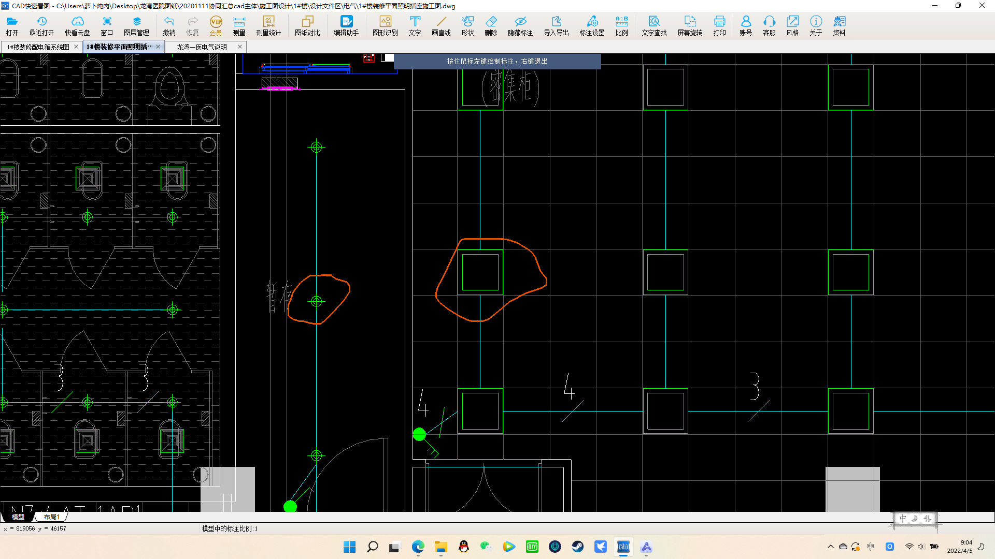This screenshot has width=995, height=559.
Task: Open 快看云盘 cloud drive
Action: [x=77, y=25]
